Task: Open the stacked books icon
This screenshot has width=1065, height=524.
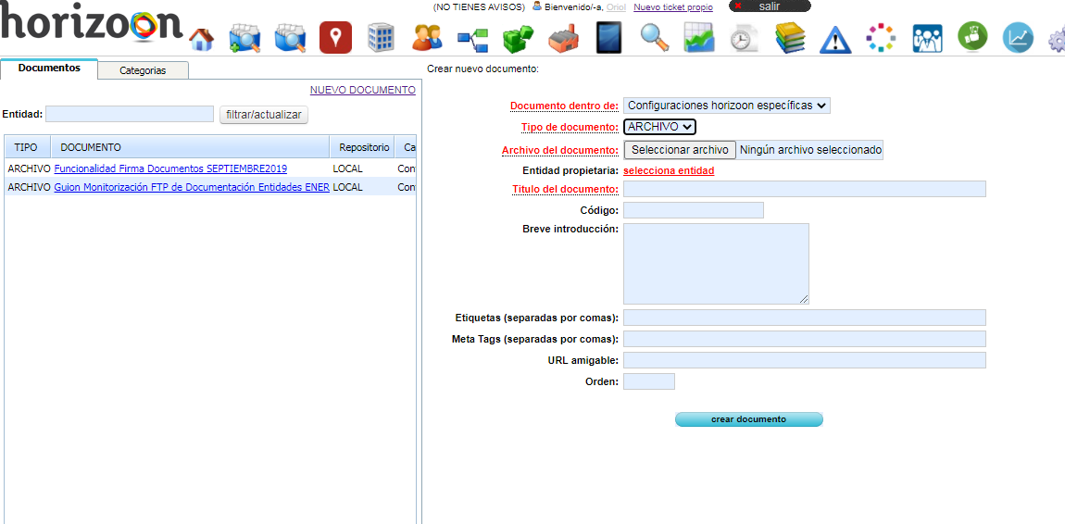Action: click(x=791, y=38)
